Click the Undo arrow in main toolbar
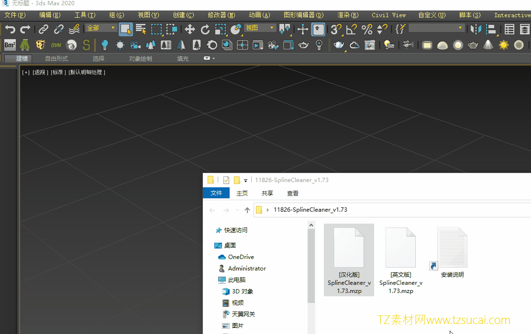Viewport: 531px width, 334px height. [x=10, y=30]
